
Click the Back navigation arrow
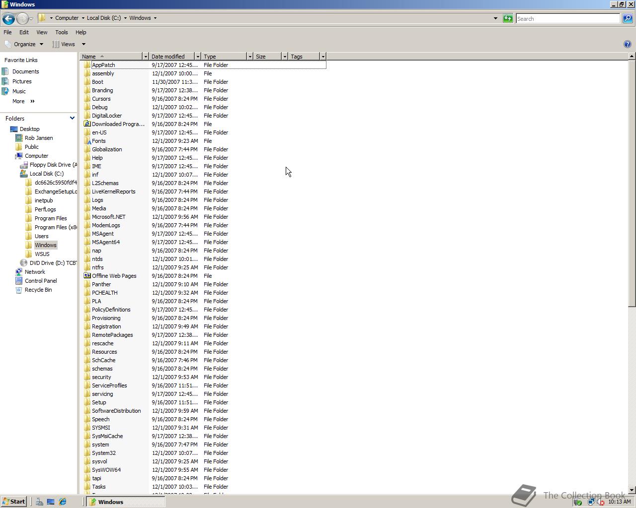[x=8, y=18]
